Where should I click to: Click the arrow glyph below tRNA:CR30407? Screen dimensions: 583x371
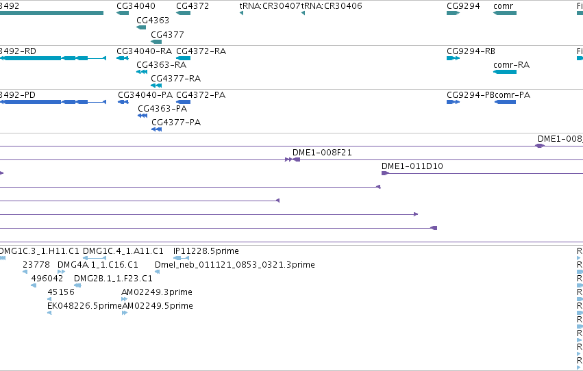pyautogui.click(x=242, y=13)
